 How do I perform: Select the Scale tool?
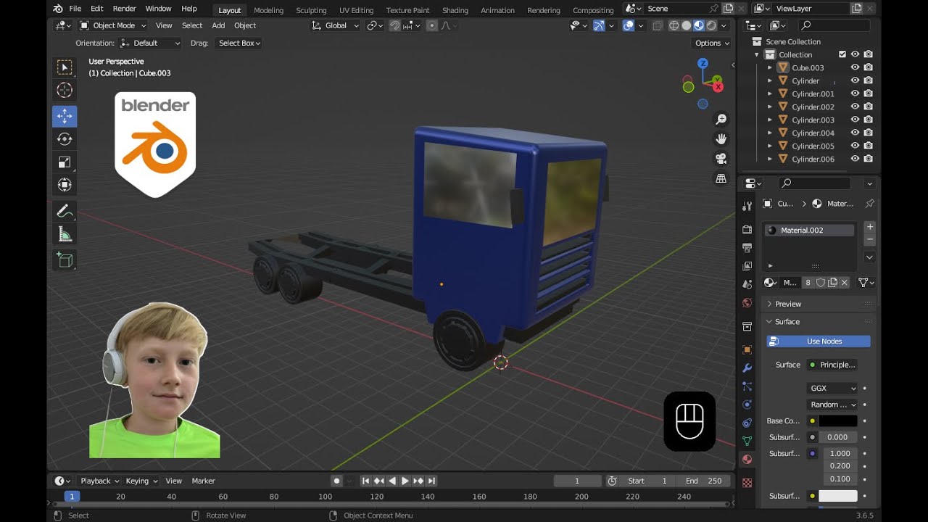click(x=65, y=162)
